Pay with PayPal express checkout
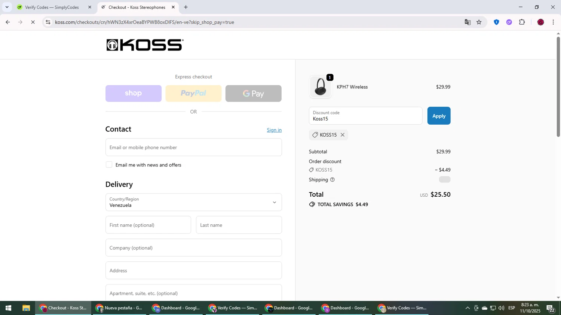This screenshot has width=561, height=315. tap(193, 93)
